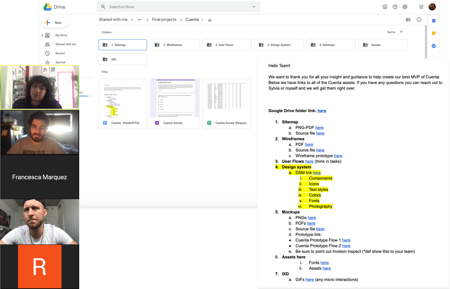The image size is (450, 289).
Task: Reverse sort direction with the arrow
Action: (x=401, y=32)
